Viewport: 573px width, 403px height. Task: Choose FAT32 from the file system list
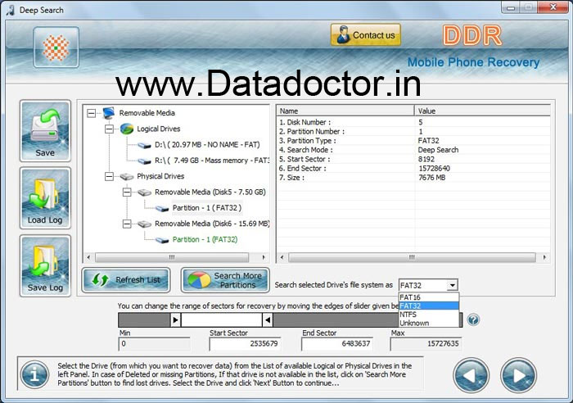pyautogui.click(x=429, y=306)
